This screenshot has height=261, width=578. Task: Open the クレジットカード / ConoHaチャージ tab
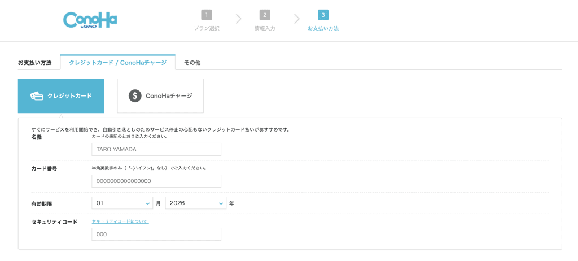click(117, 62)
